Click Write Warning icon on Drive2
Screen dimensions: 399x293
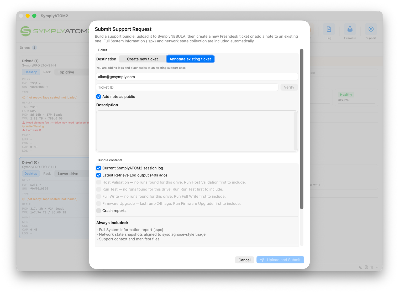coord(24,126)
